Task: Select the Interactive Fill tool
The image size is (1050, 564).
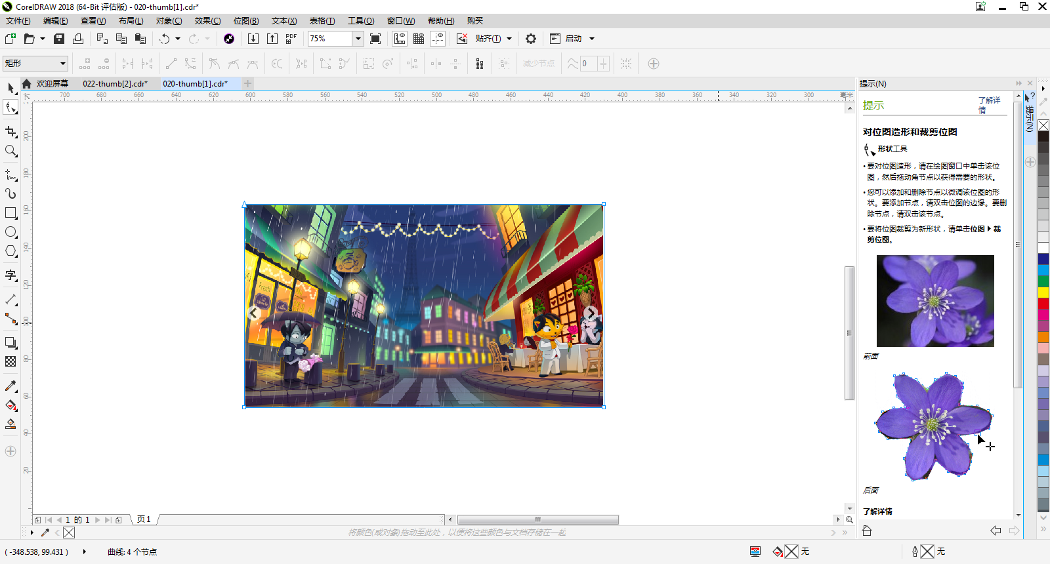Action: tap(10, 405)
